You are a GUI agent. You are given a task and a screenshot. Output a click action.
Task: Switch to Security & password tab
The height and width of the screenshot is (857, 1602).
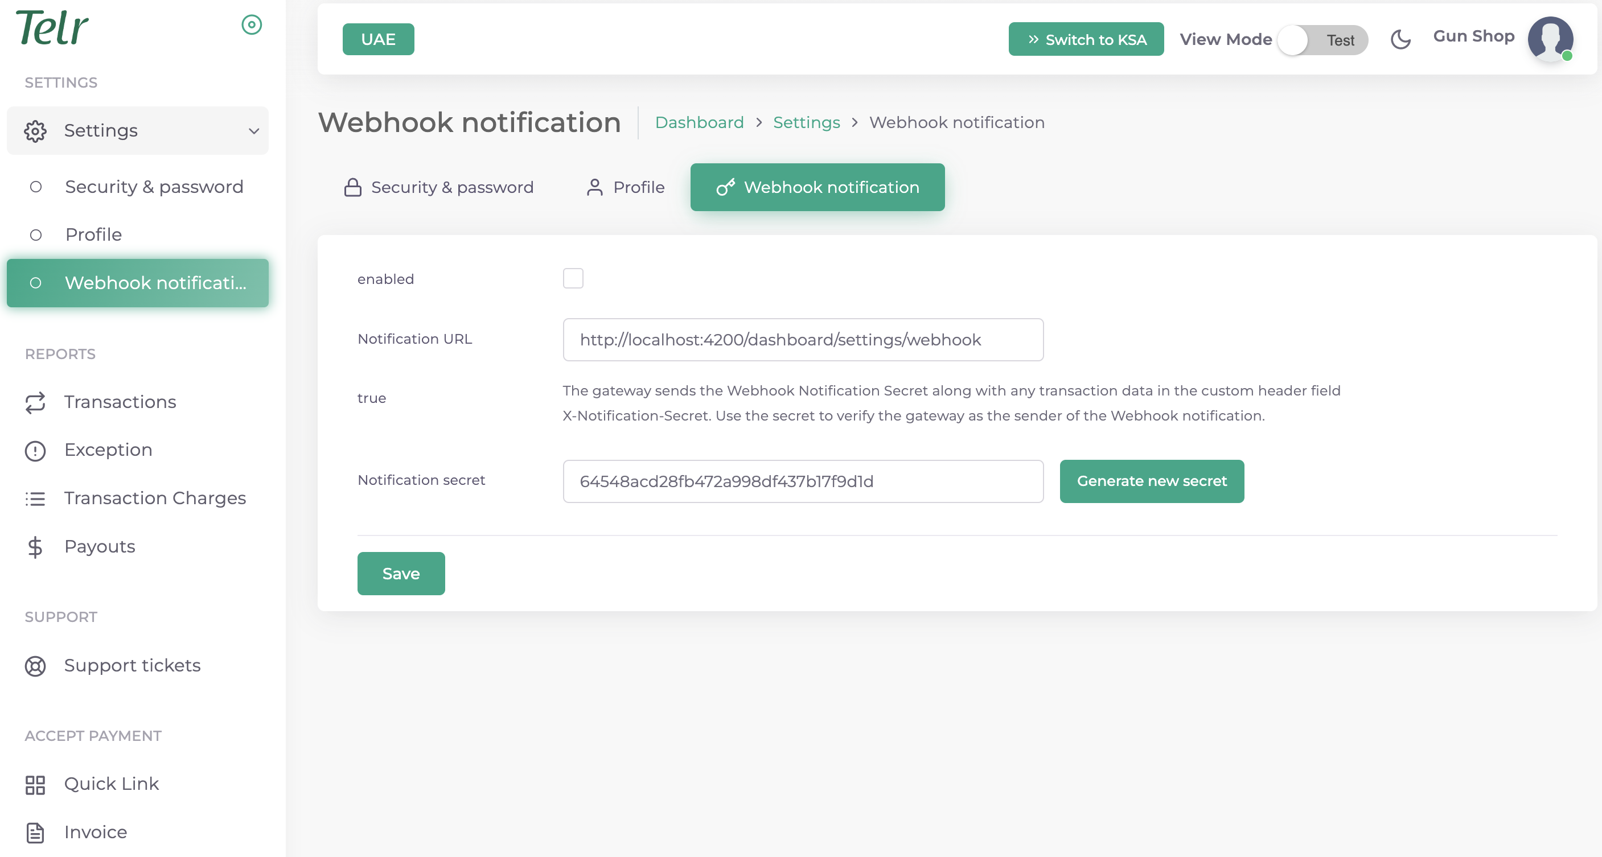[438, 187]
